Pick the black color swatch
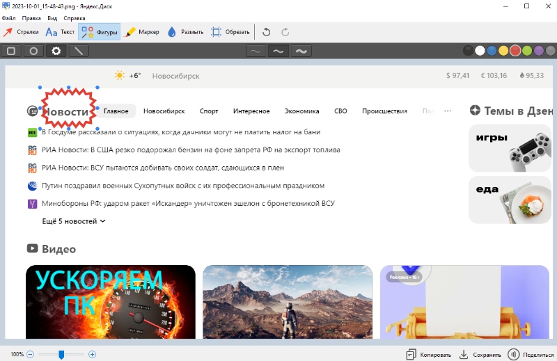 pyautogui.click(x=468, y=51)
